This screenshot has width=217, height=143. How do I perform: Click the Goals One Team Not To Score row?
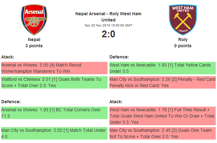[x=162, y=133]
